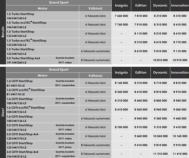This screenshot has width=189, height=158.
Task: Click the 10 810 000 price cell
Action: 160,60
